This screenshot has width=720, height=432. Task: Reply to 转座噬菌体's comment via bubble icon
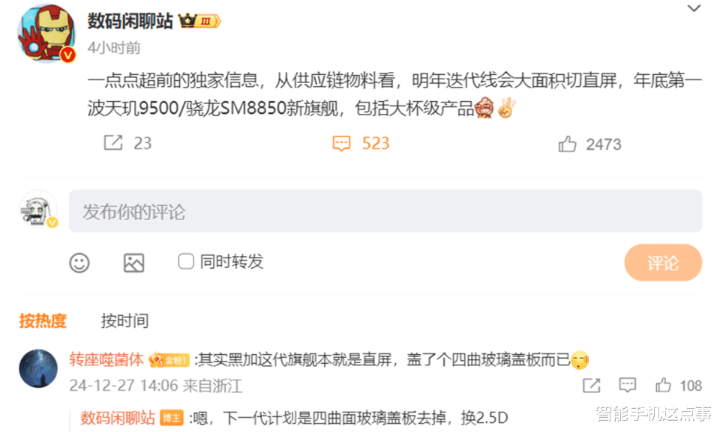pos(627,385)
